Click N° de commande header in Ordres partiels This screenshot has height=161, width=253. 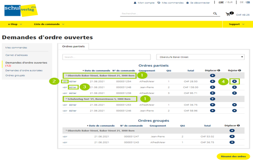click(x=124, y=71)
